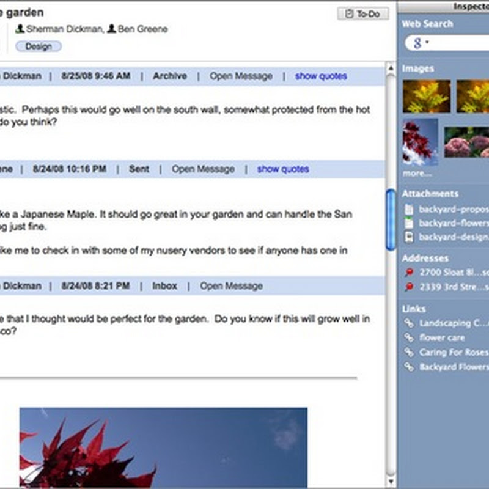489x489 pixels.
Task: Click the 8/25/08 9:46 AM date
Action: click(96, 76)
